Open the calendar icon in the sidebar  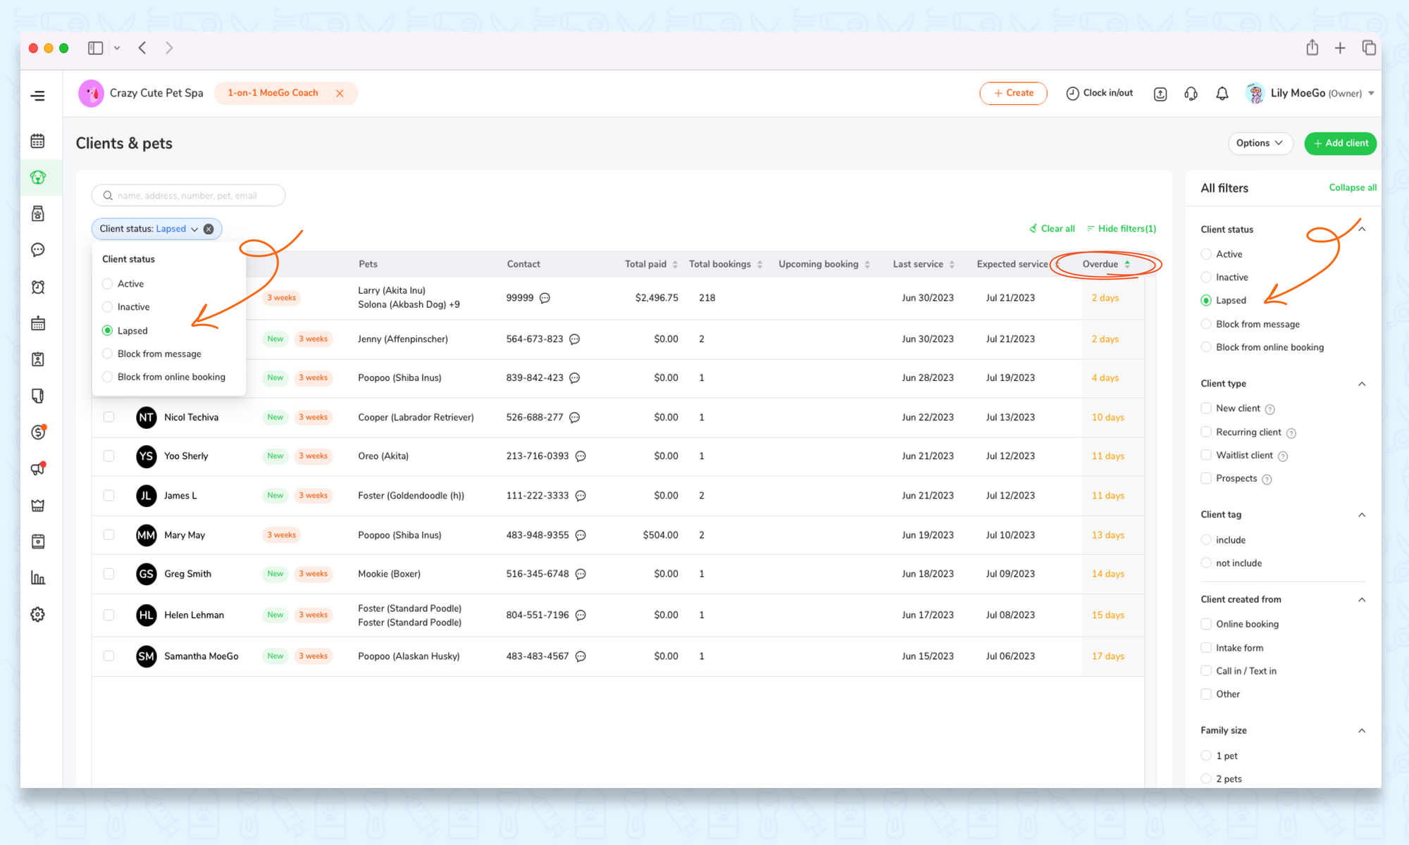click(x=38, y=141)
